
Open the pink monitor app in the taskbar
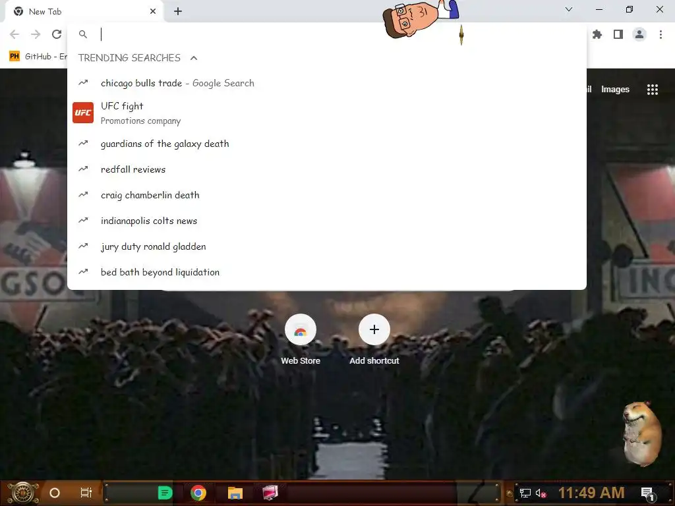pos(270,493)
